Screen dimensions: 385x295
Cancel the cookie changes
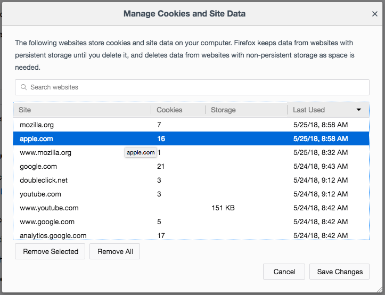coord(284,272)
